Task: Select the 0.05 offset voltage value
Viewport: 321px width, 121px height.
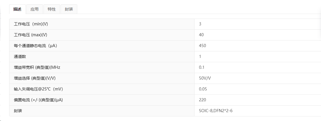Action: 203,89
